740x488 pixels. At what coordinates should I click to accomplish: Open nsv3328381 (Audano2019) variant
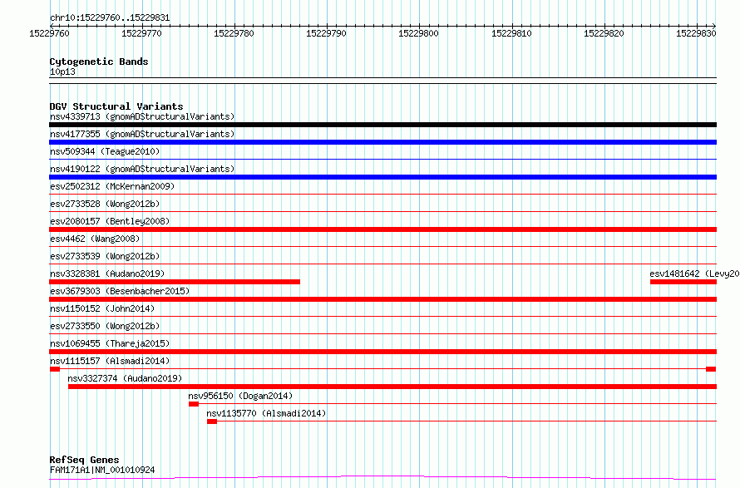[107, 274]
